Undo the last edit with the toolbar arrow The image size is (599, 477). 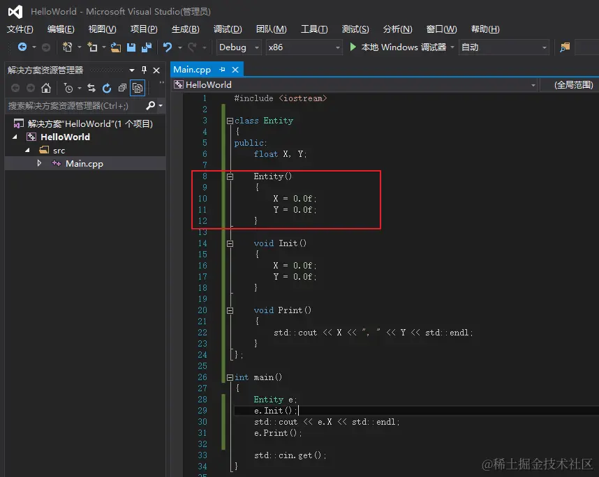(x=168, y=47)
